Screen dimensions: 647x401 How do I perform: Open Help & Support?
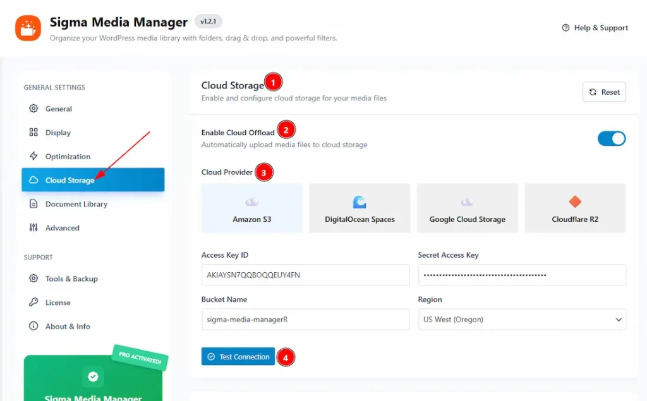coord(594,28)
